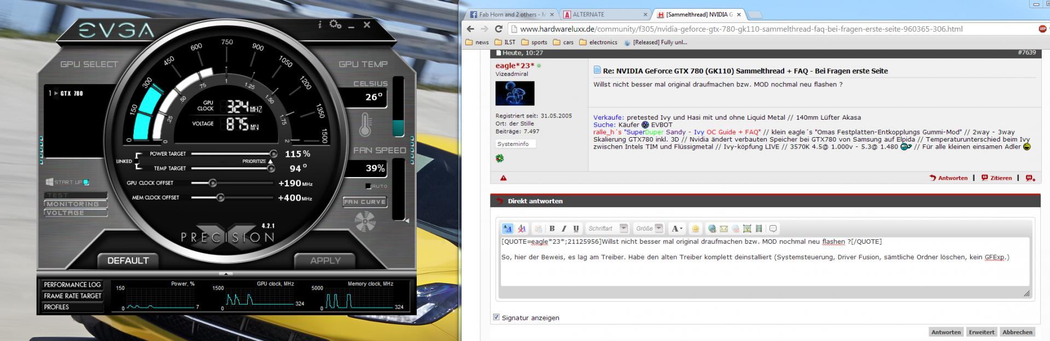Viewport: 1050px width, 341px height.
Task: Click the Linked bracket between power and temp targets
Action: [138, 161]
